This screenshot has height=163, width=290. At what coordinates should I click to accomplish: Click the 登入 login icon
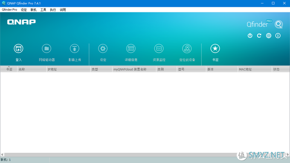coord(18,49)
